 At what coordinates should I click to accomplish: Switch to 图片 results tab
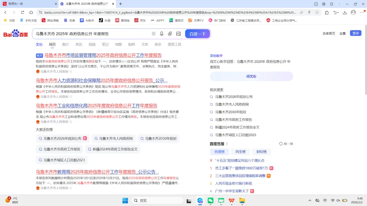click(x=66, y=44)
